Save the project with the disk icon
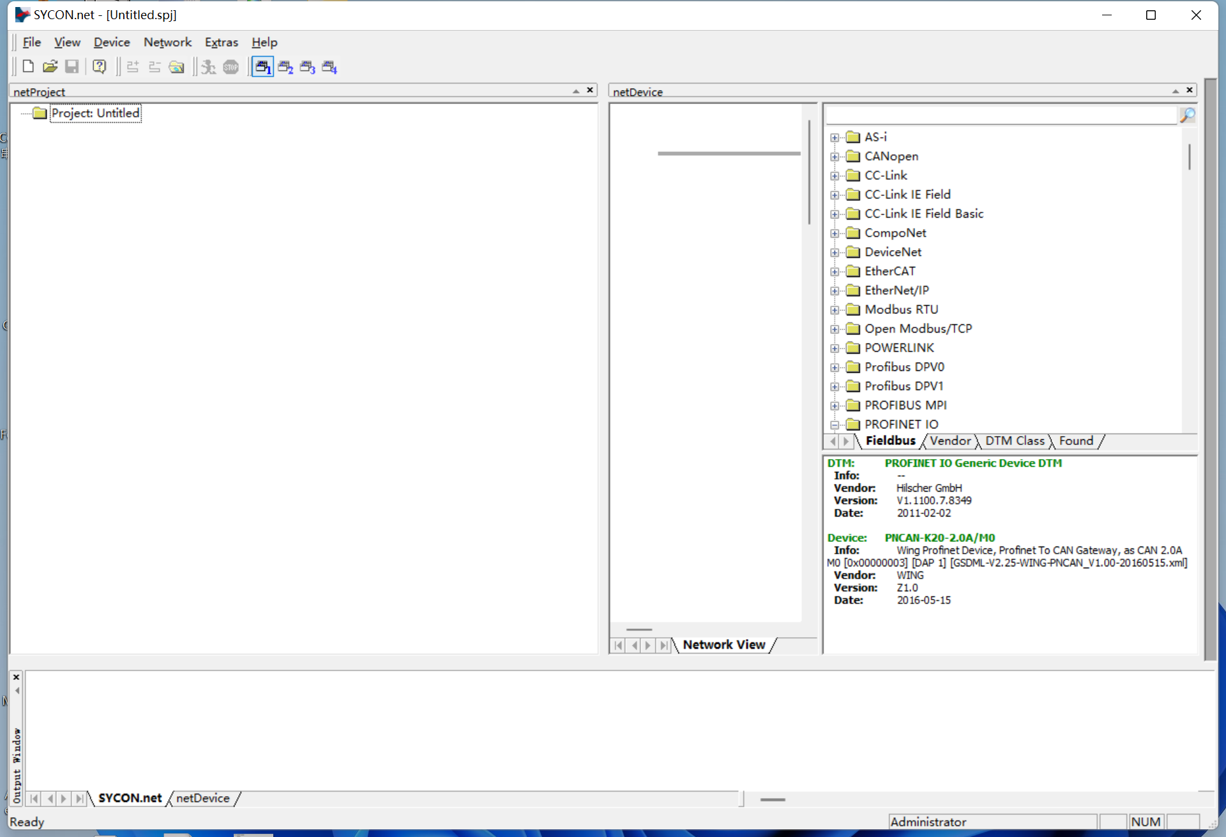Image resolution: width=1226 pixels, height=837 pixels. click(x=72, y=66)
